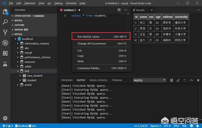Click localhost connection in status bar
Screen dimensions: 202x128
[21, 126]
